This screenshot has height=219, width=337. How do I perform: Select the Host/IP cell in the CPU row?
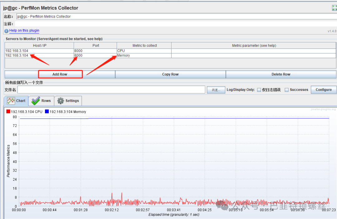coord(39,51)
